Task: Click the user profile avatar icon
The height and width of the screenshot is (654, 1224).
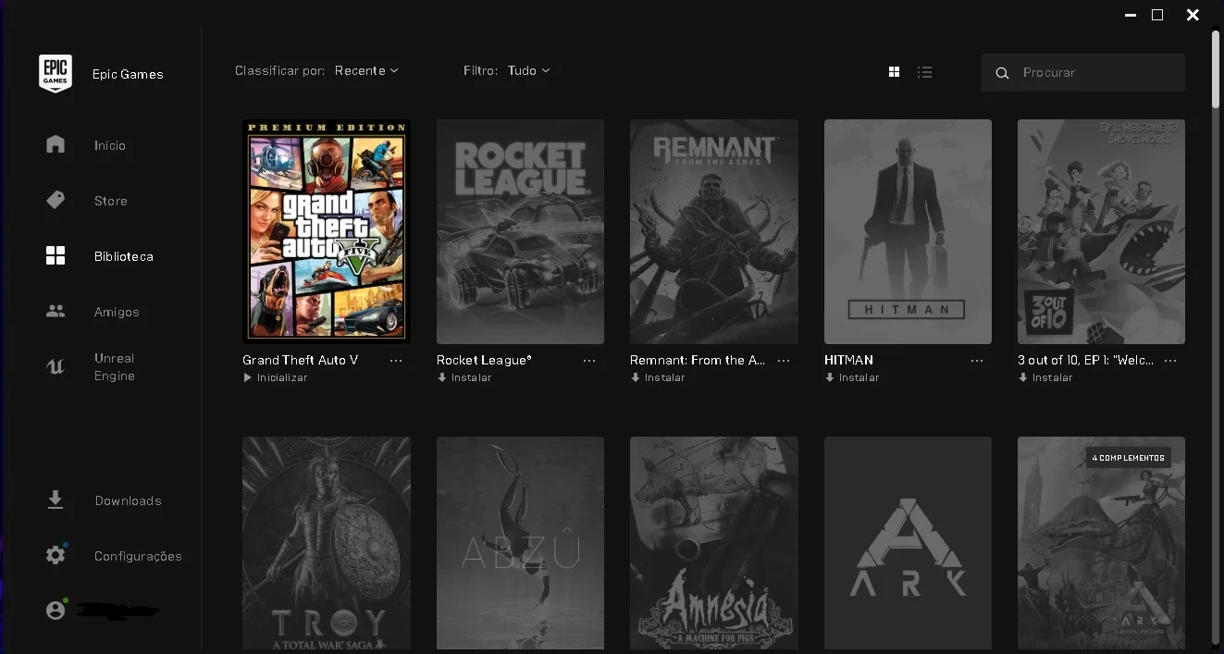Action: [56, 611]
